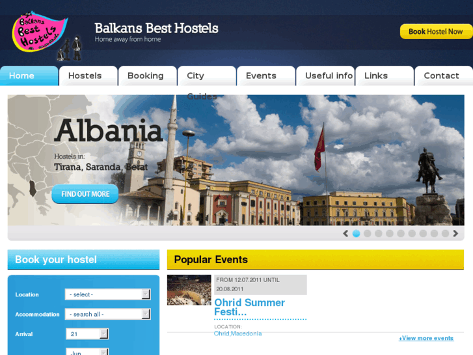The width and height of the screenshot is (473, 355).
Task: Click the Popular Events heading
Action: click(211, 259)
